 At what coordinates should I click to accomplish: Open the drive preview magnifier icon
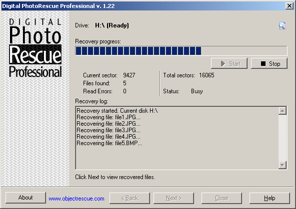(x=282, y=25)
